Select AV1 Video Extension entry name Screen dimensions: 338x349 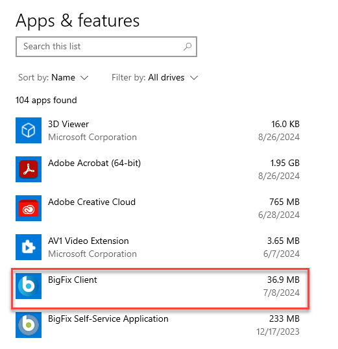click(88, 241)
